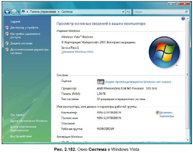Click shield icon next to Защита системы
Viewport: 193px width, 153px height.
(7, 43)
